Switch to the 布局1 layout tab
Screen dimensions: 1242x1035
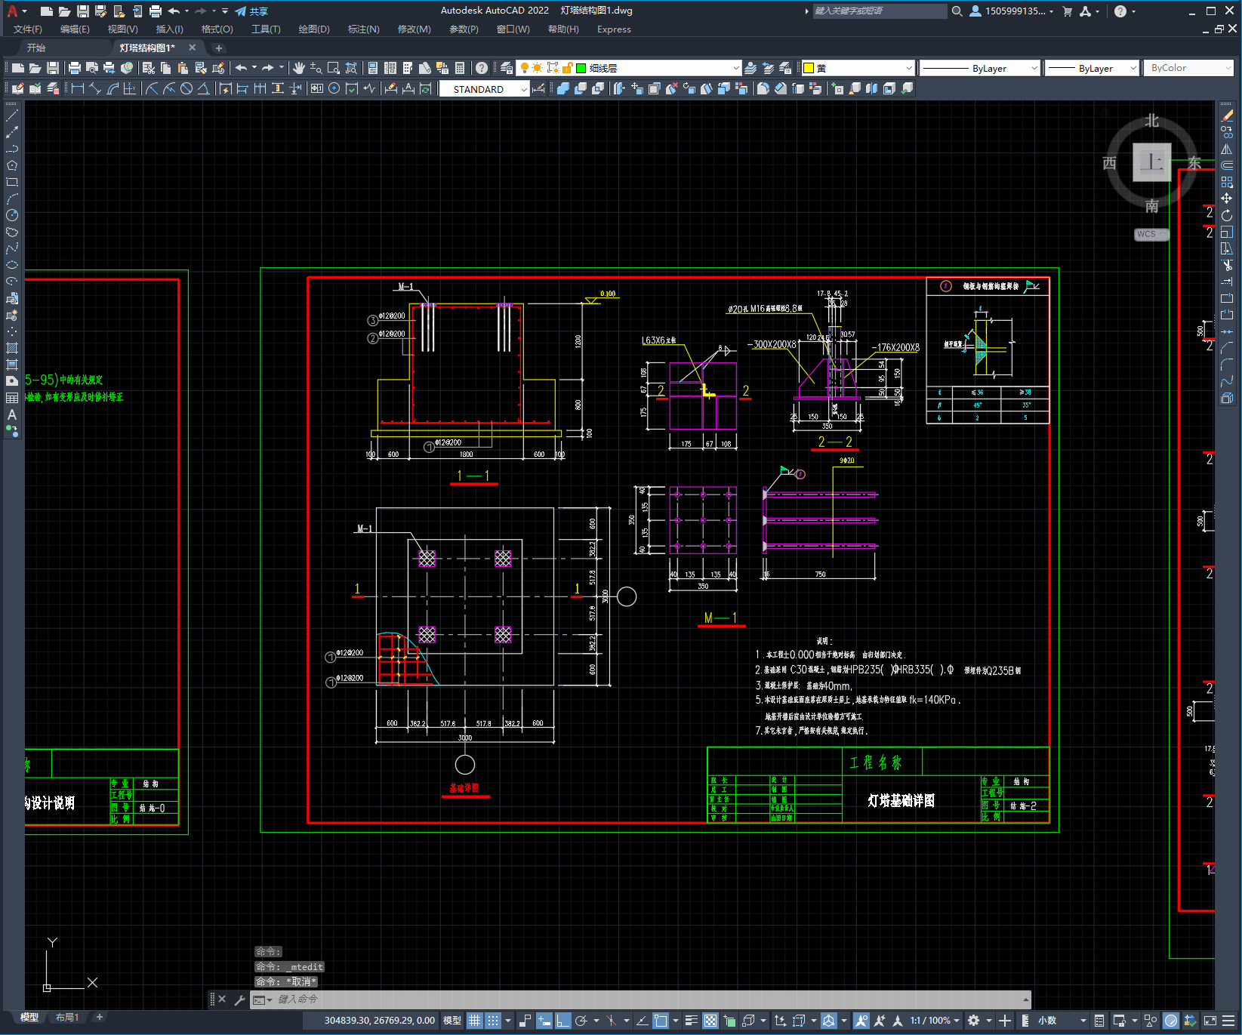66,1018
